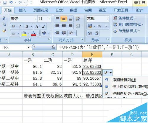Toggle Align Text Left
The height and width of the screenshot is (123, 148).
coord(57,26)
